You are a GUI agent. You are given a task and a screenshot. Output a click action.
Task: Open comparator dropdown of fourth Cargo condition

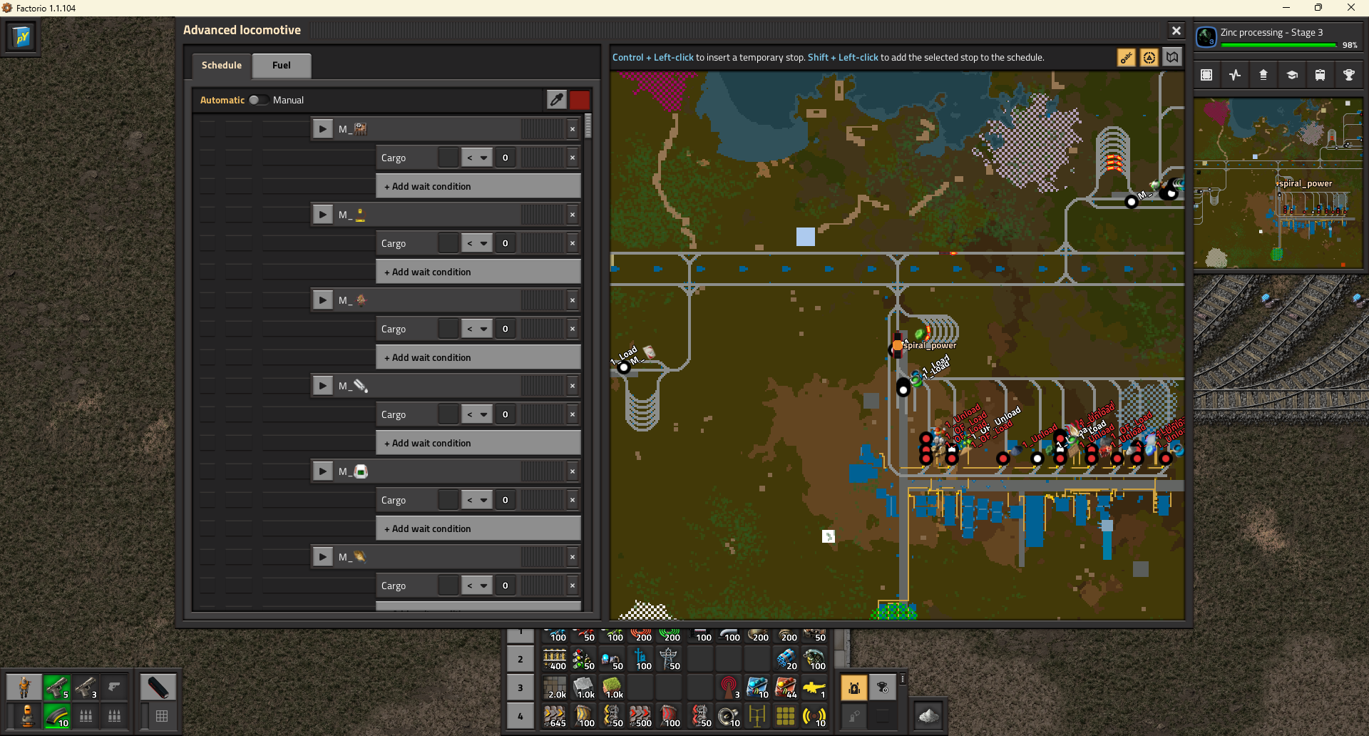pyautogui.click(x=477, y=414)
